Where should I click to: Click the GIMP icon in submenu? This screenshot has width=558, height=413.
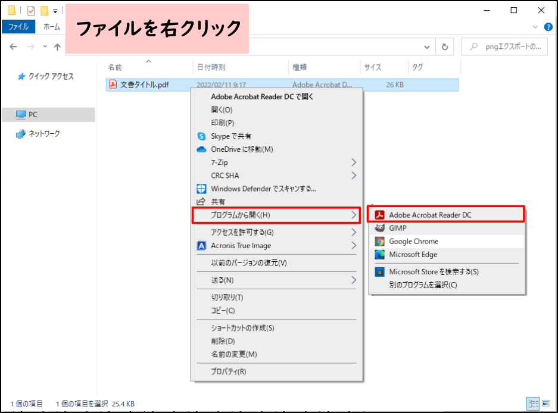(380, 228)
